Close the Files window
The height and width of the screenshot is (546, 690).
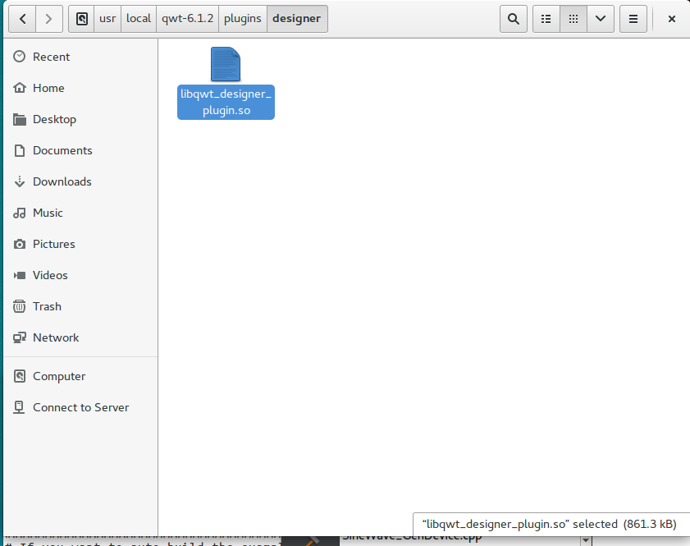(x=671, y=19)
